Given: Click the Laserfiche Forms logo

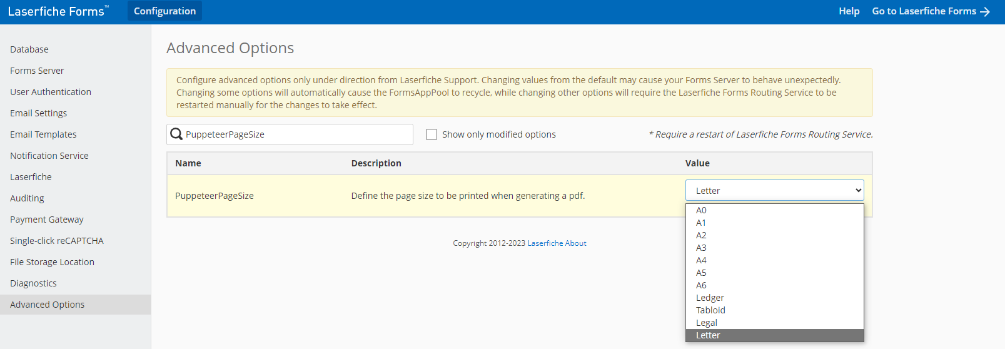Looking at the screenshot, I should pyautogui.click(x=58, y=11).
